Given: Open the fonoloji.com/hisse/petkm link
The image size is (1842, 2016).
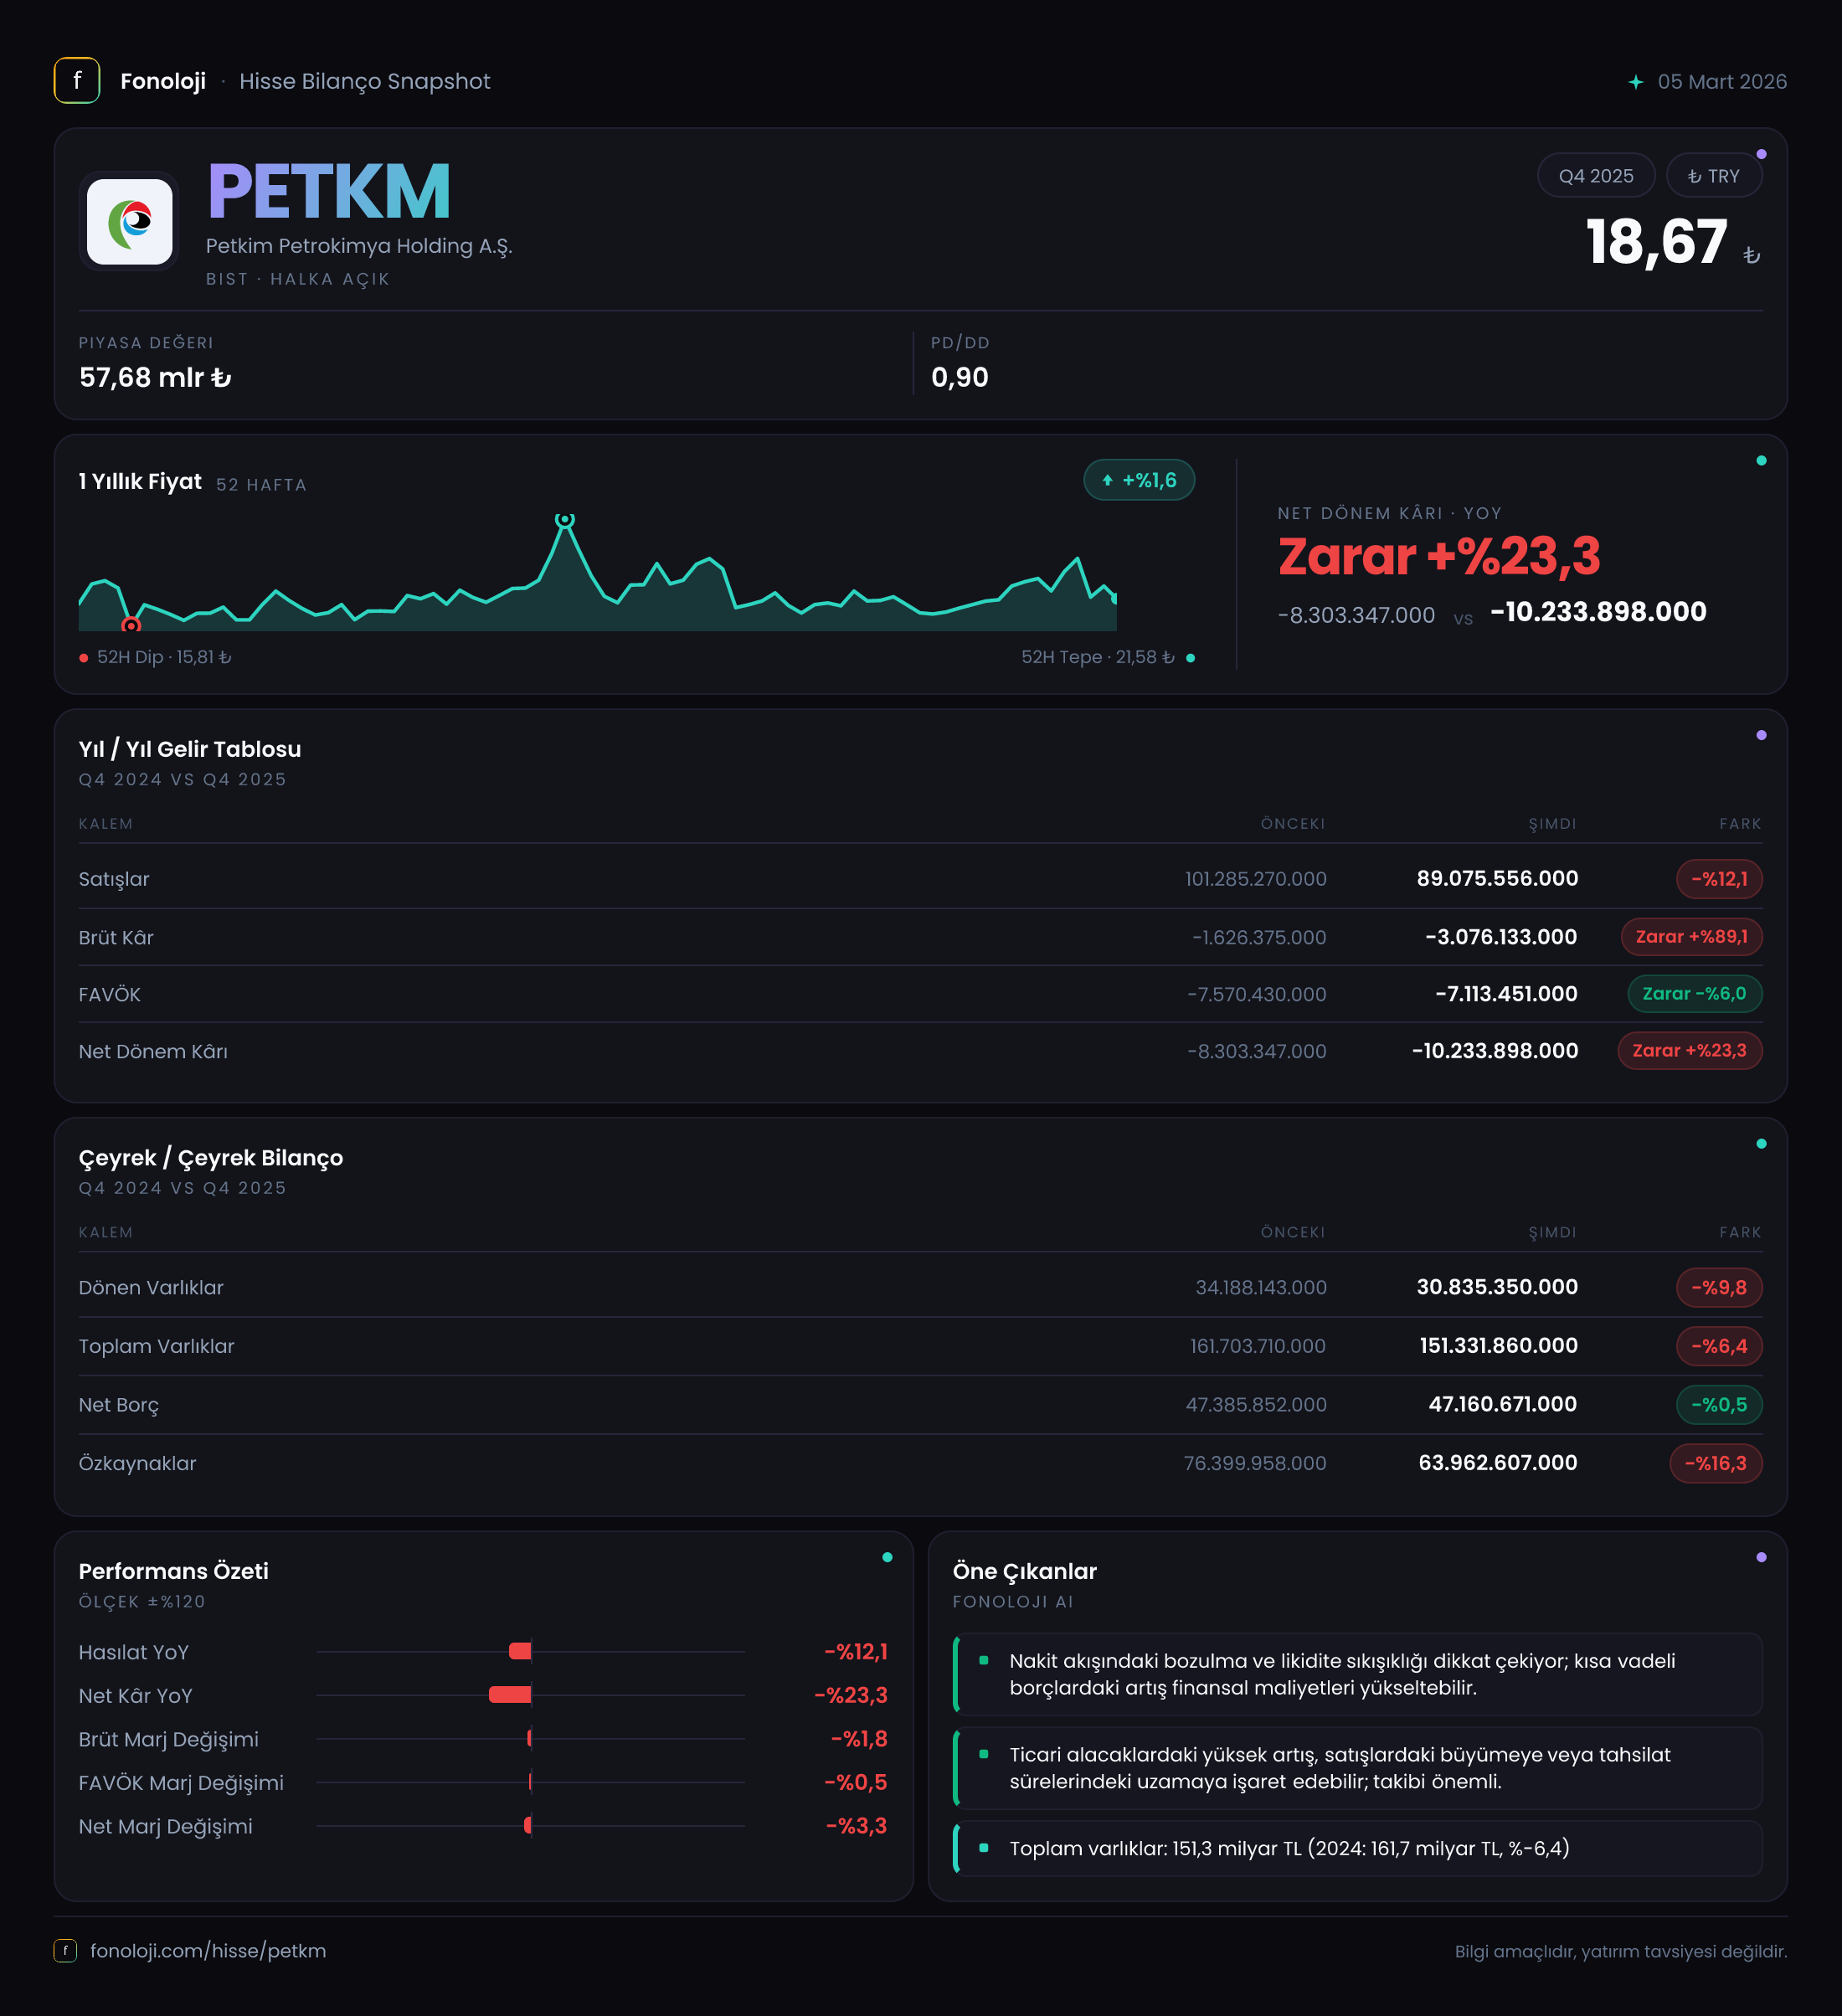Looking at the screenshot, I should 208,1950.
